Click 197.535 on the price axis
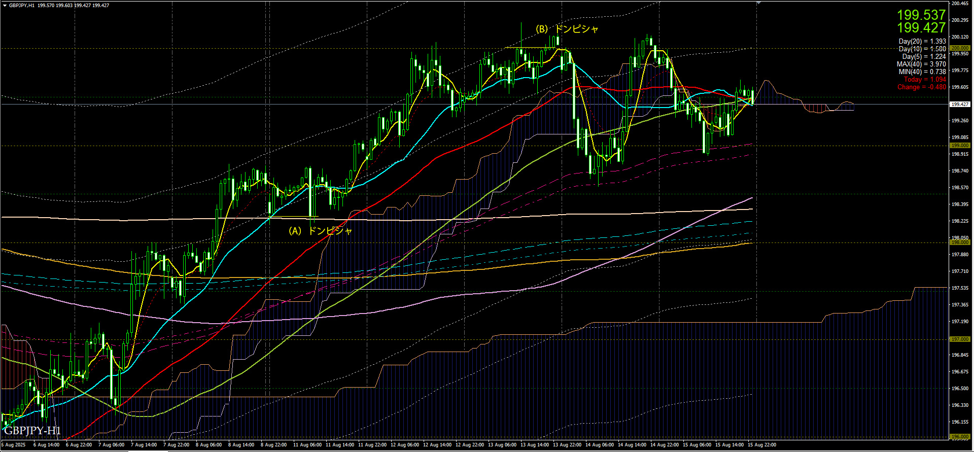Screen dimensions: 974x452 pyautogui.click(x=960, y=288)
